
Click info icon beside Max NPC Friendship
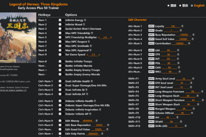92,33
